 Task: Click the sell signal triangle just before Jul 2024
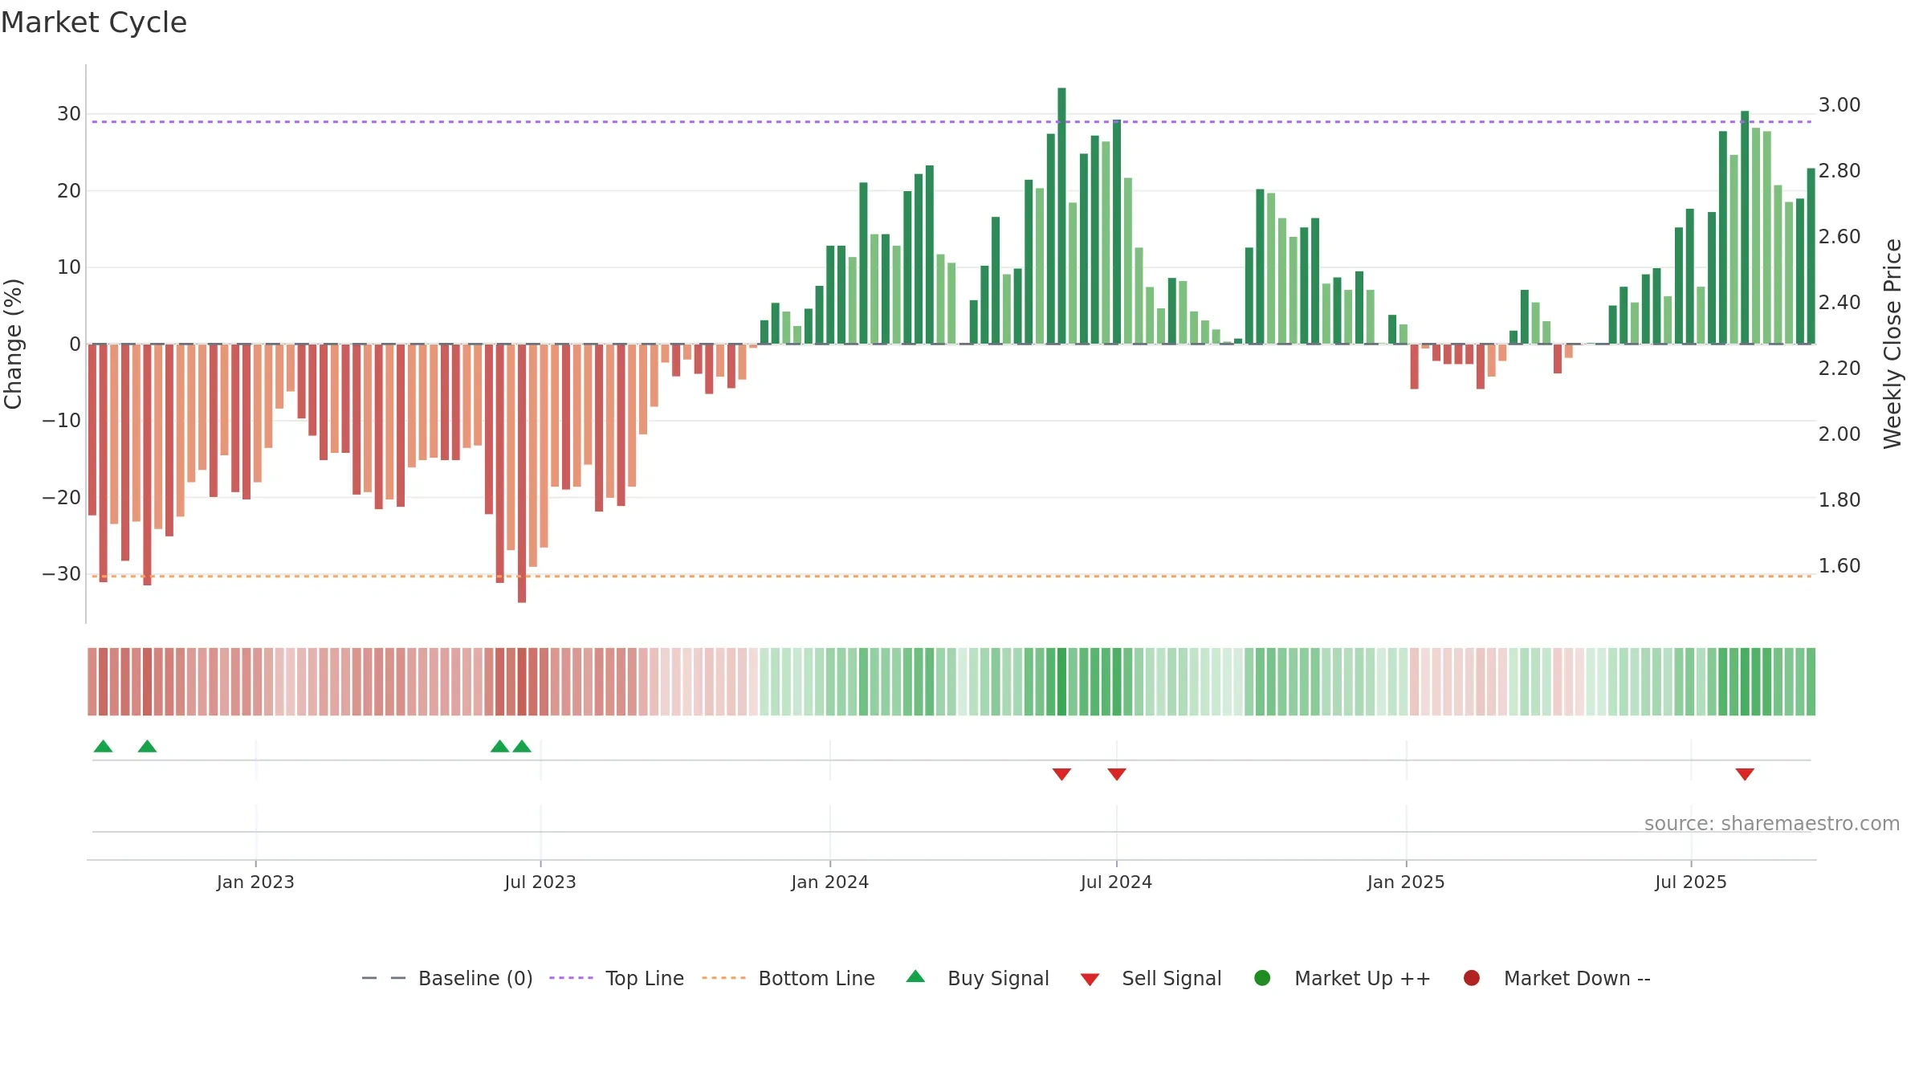point(1061,774)
